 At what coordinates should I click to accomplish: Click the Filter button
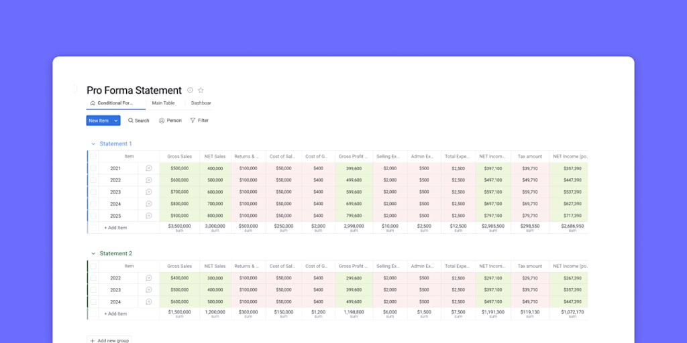pos(199,121)
